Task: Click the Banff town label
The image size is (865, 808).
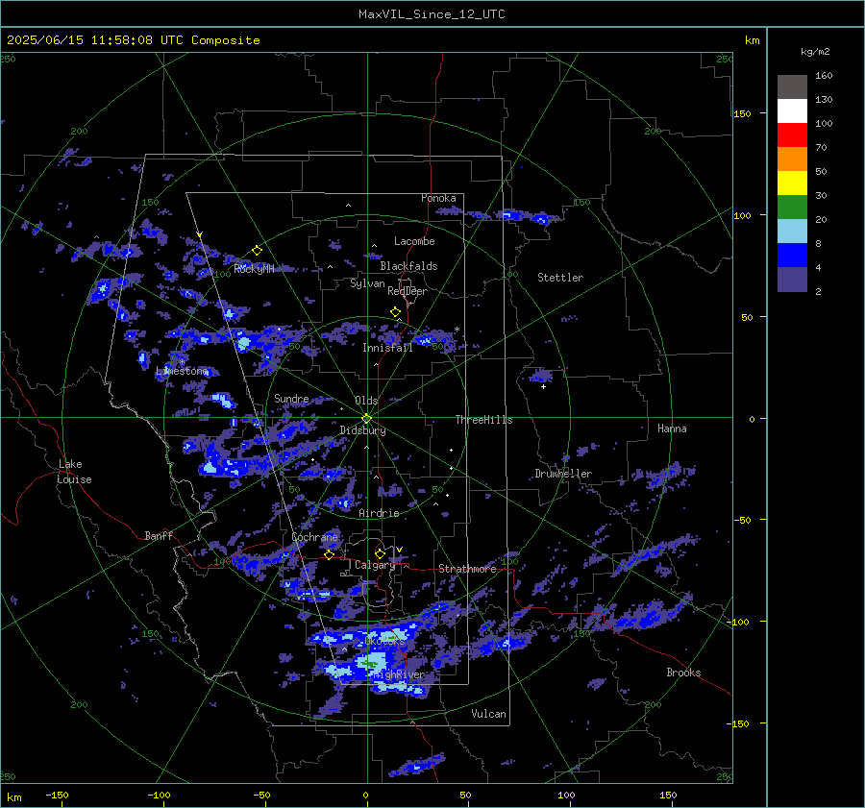Action: click(159, 535)
